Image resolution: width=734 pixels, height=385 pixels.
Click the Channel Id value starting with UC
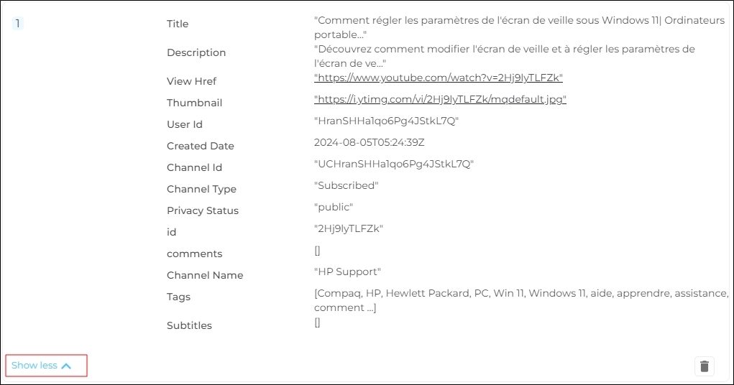coord(394,164)
